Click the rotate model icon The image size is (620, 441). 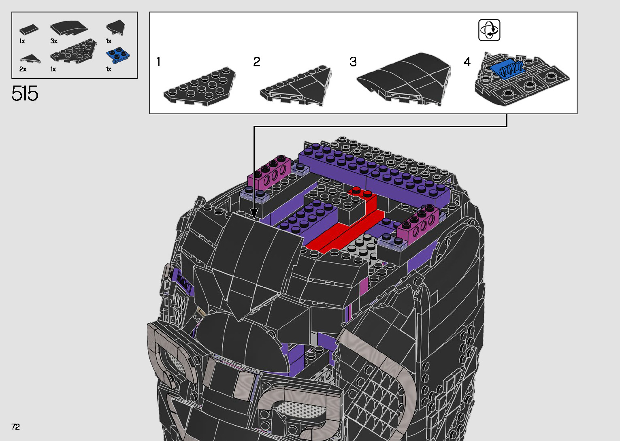point(489,30)
